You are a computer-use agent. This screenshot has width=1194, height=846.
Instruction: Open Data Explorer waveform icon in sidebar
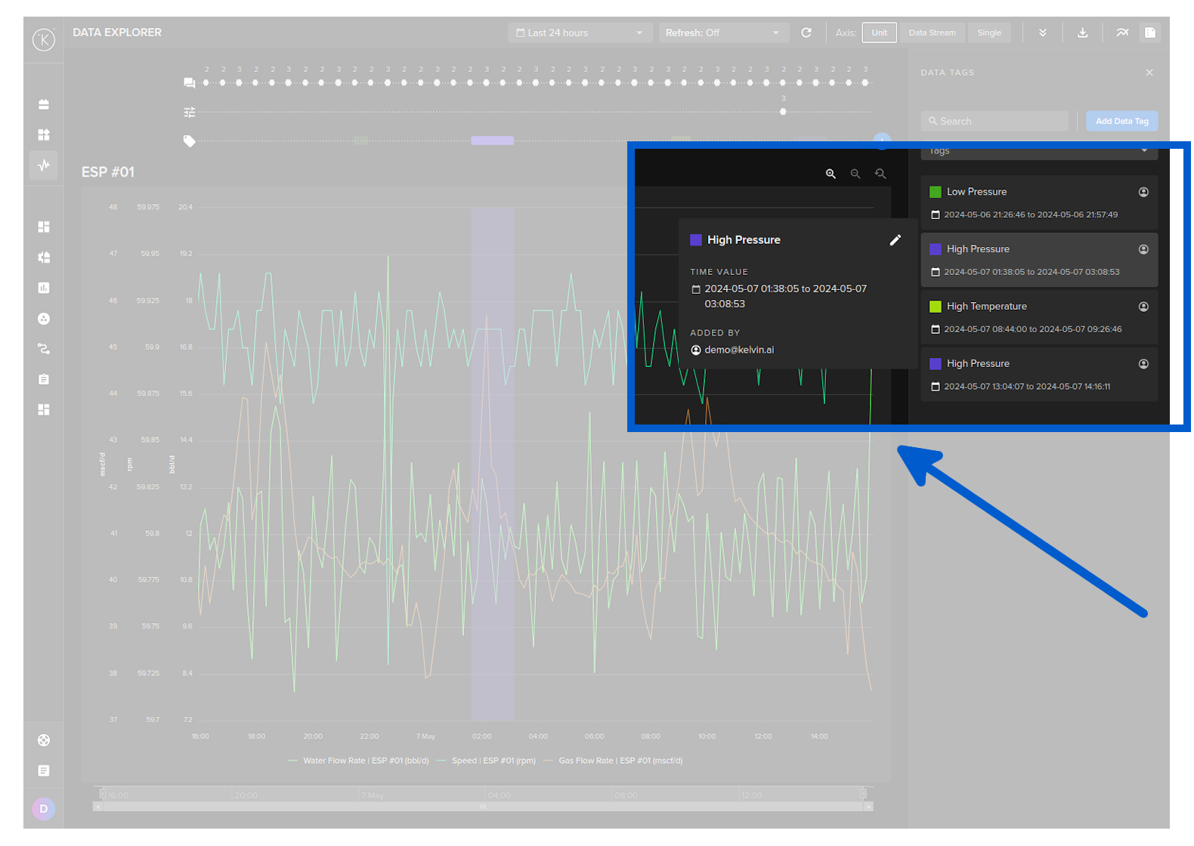click(44, 165)
